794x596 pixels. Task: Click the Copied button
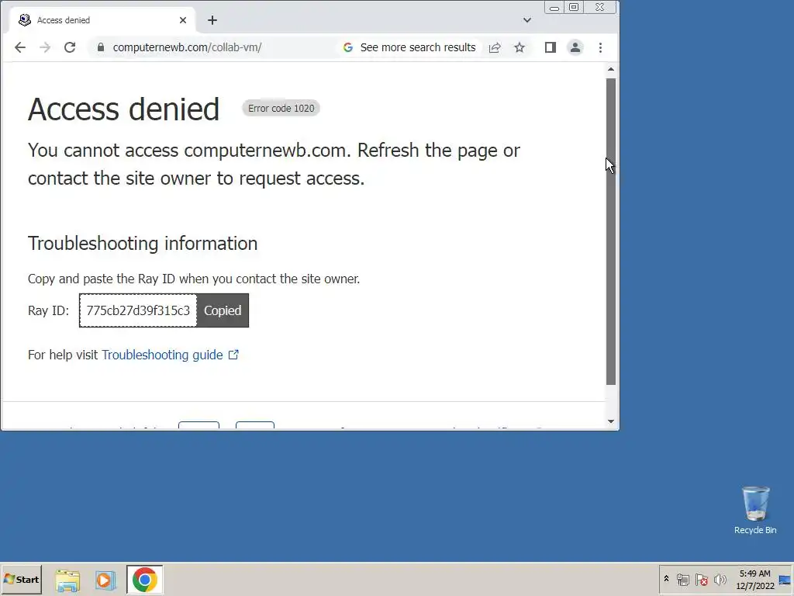[x=223, y=310]
